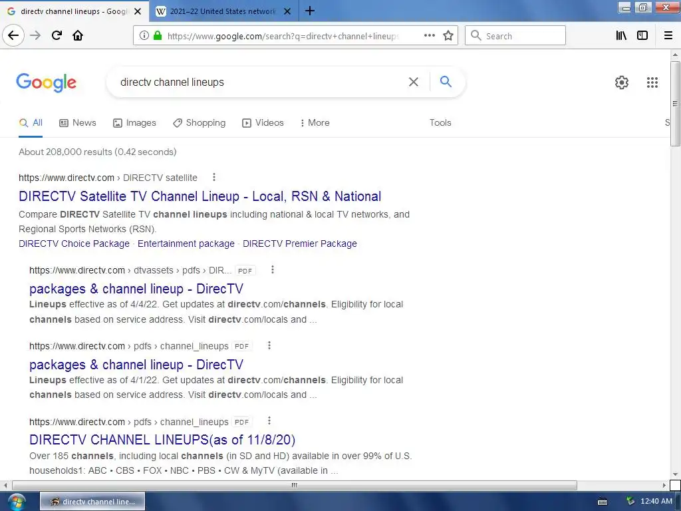The image size is (681, 511).
Task: Open DIRECTV CHANNEL LINEUPS (as of 11/8/20) link
Action: (162, 440)
